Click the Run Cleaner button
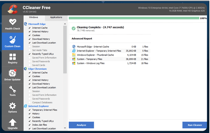This screenshot has height=133, width=210. (x=195, y=125)
